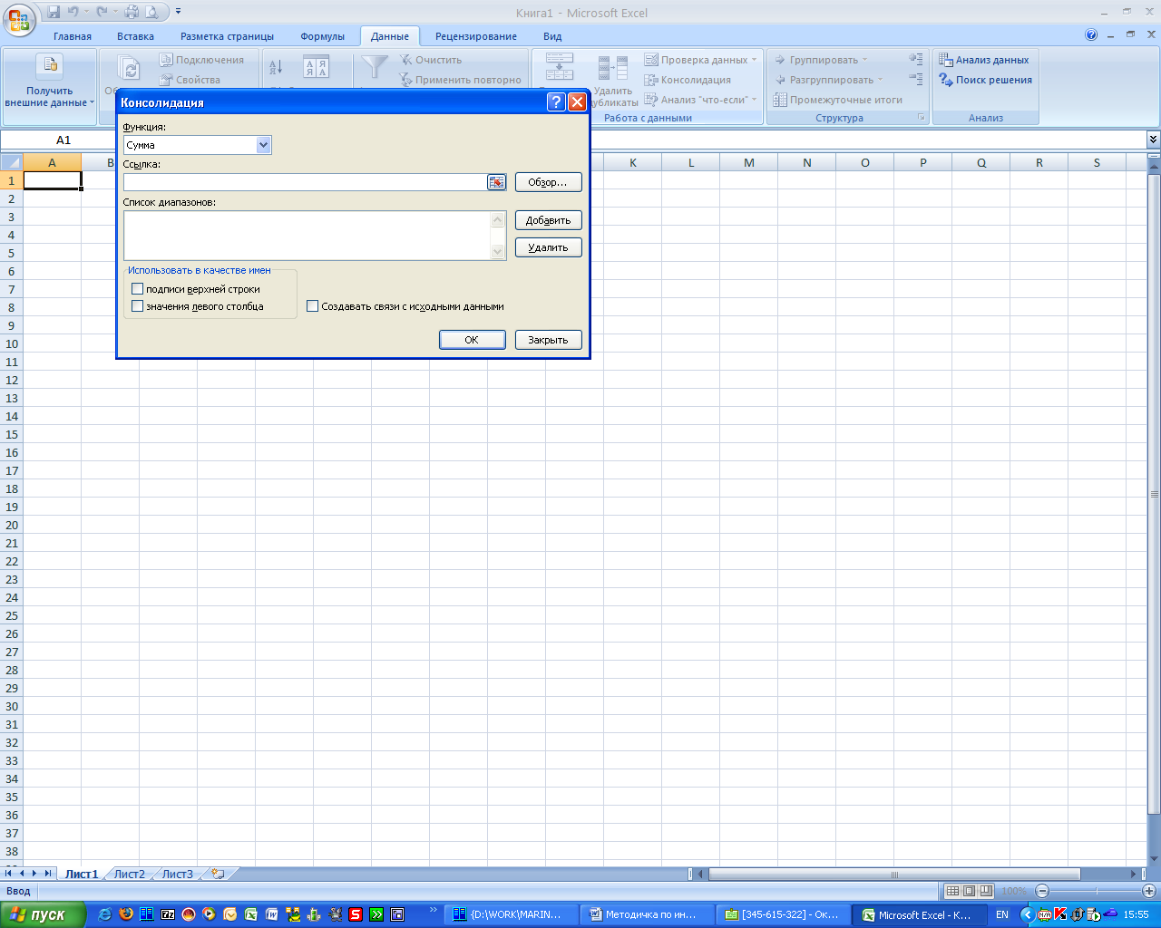
Task: Click the Print Preview icon
Action: [x=151, y=12]
